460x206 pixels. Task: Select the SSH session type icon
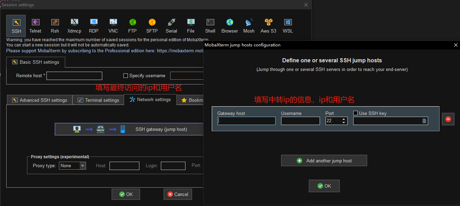tap(16, 26)
